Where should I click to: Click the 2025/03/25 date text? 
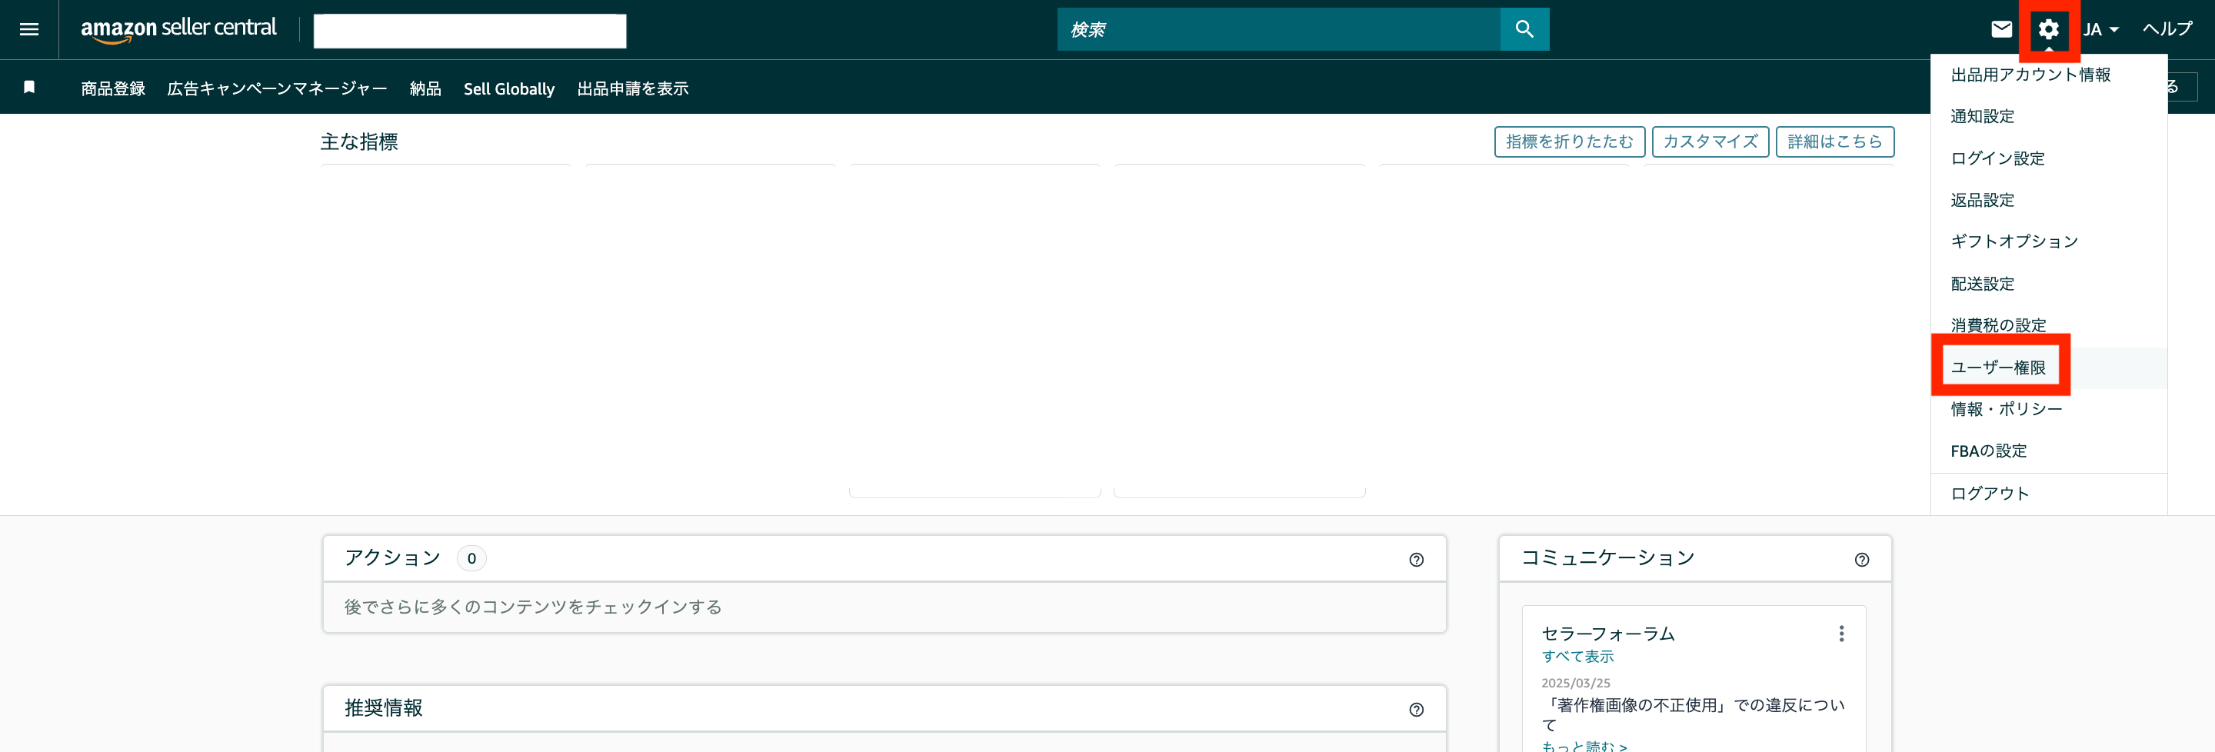pos(1575,684)
